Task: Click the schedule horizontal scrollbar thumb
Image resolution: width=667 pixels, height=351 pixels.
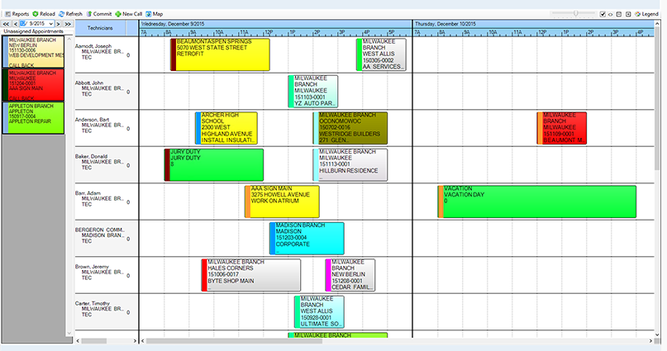Action: (234, 341)
